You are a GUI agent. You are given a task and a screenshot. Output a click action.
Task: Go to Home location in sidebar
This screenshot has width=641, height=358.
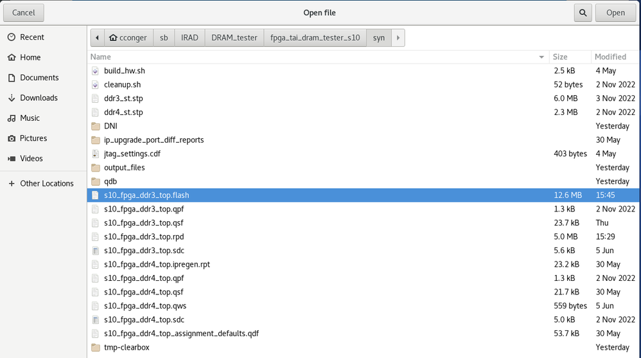click(x=43, y=57)
